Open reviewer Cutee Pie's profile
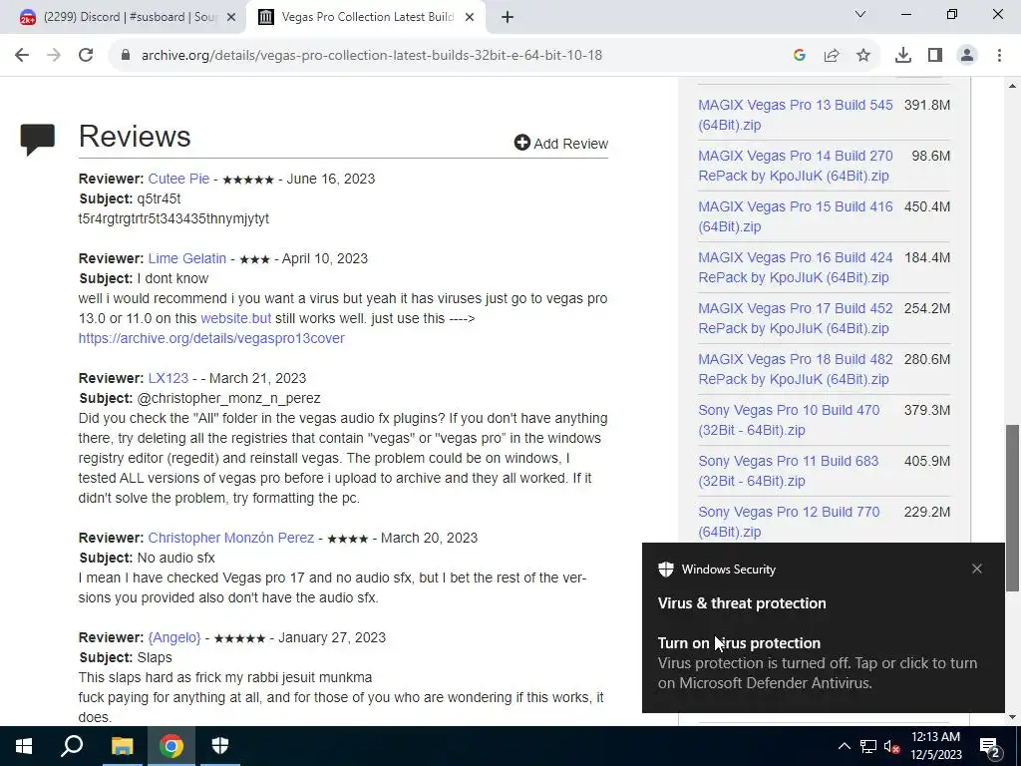 coord(178,179)
